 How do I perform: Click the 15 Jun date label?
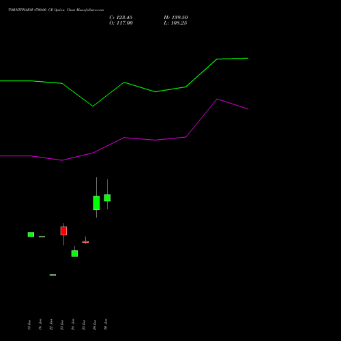(x=29, y=325)
